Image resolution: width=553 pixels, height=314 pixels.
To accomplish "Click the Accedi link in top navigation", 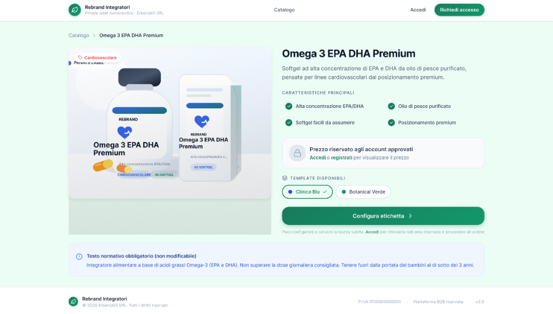I will click(418, 10).
